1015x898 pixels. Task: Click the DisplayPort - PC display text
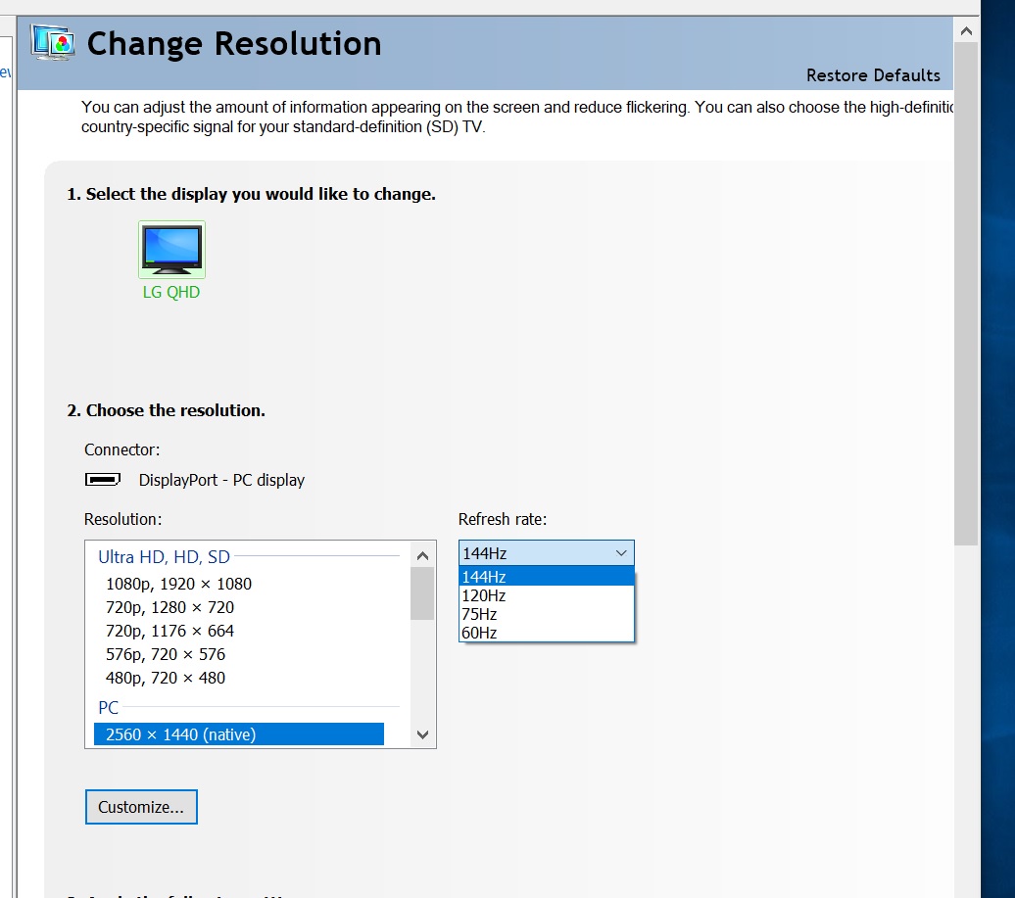(x=221, y=480)
